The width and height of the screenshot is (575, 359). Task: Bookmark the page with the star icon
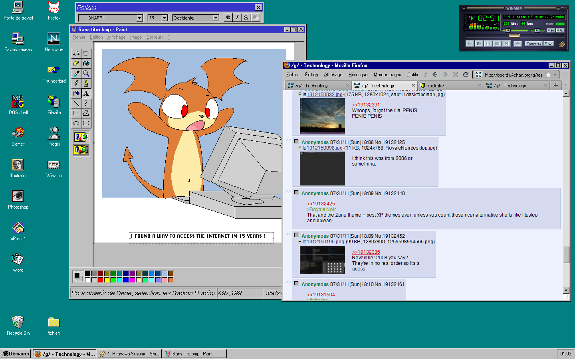pos(548,75)
